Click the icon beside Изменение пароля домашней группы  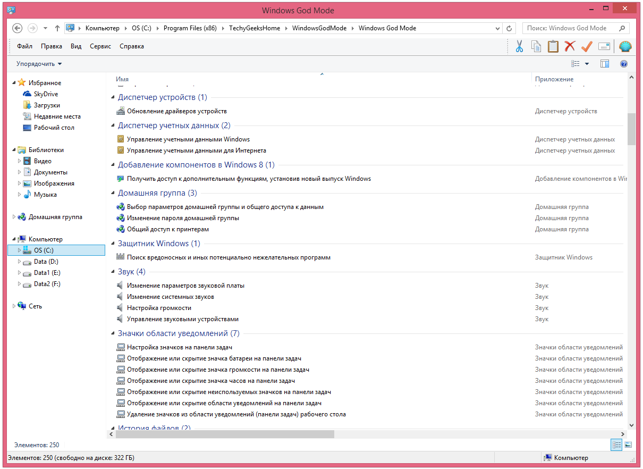tap(121, 218)
